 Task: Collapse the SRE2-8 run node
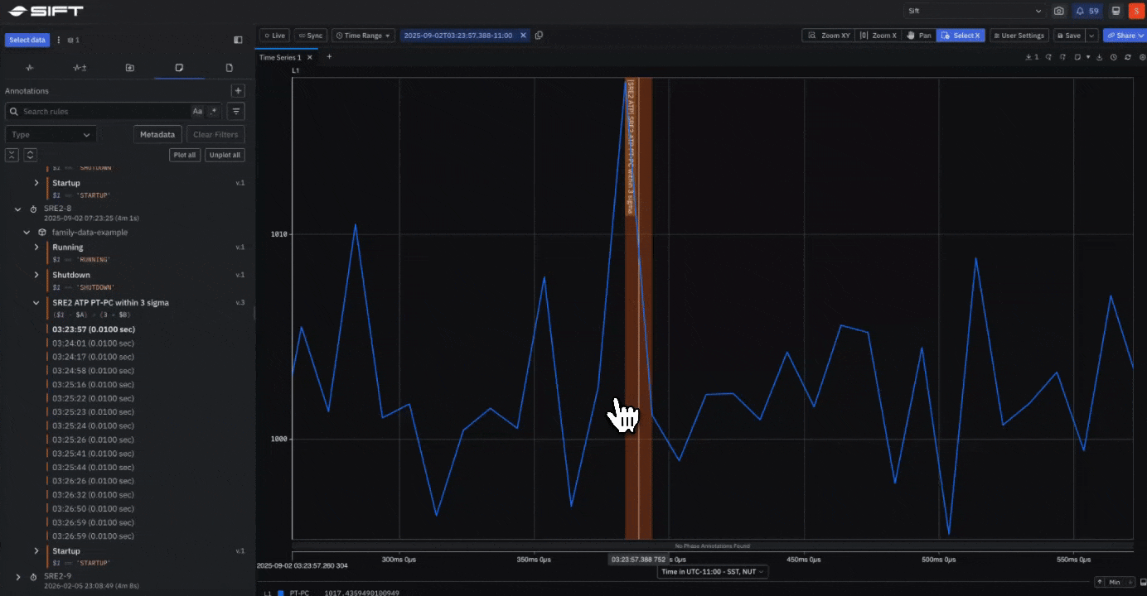click(x=18, y=209)
